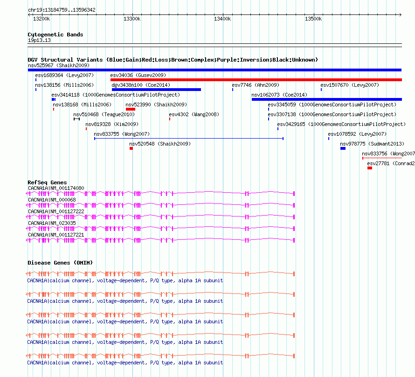Click the blue nsv978775 gain block
The width and height of the screenshot is (415, 377).
pos(343,148)
